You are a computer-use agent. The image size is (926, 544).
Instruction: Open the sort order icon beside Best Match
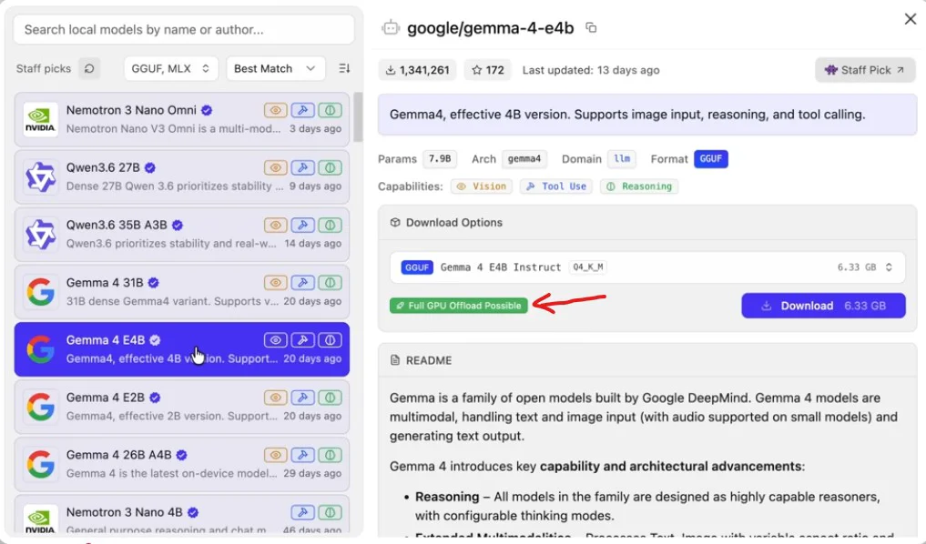pyautogui.click(x=344, y=68)
